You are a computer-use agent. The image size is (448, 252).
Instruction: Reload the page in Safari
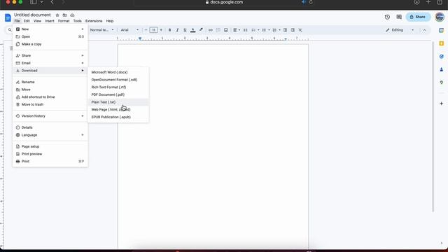tap(311, 2)
